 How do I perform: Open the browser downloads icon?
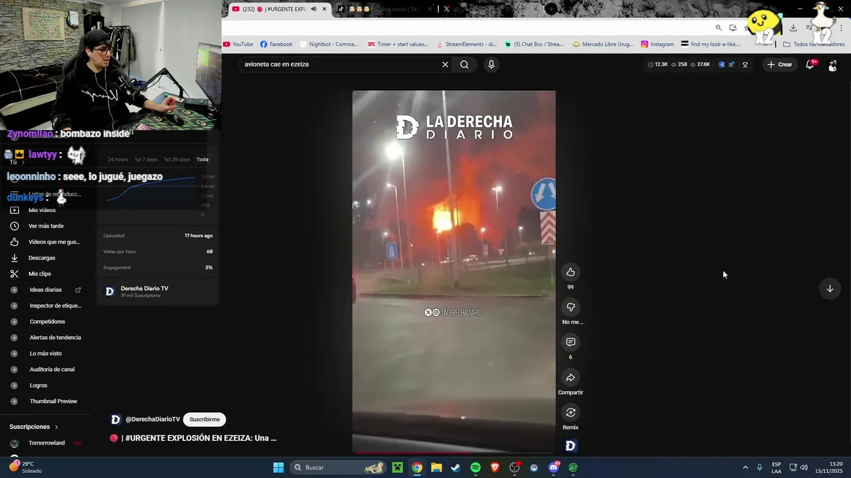tap(793, 28)
